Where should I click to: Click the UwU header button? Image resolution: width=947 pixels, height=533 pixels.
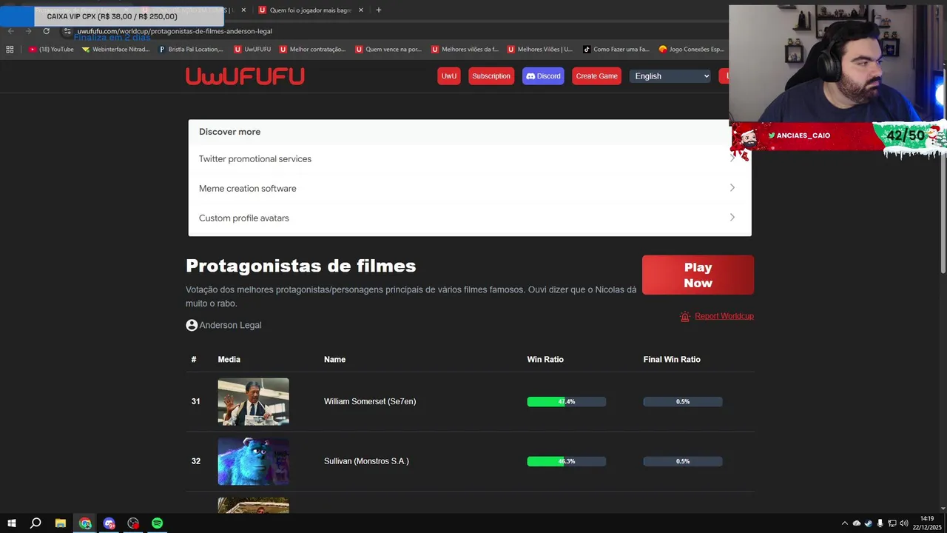point(449,76)
